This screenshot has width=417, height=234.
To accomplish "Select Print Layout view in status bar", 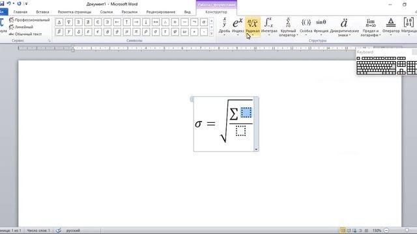I will [343, 231].
